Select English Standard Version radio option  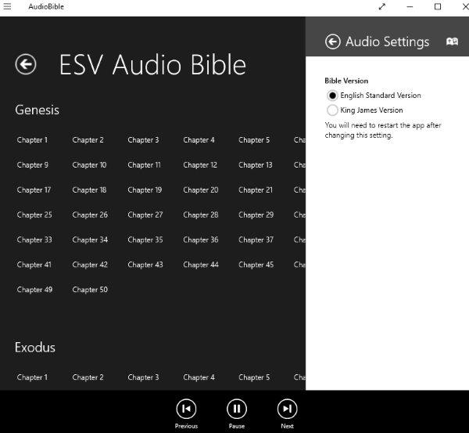coord(333,96)
